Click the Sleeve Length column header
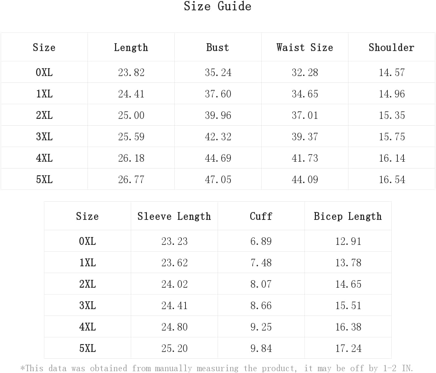 174,216
